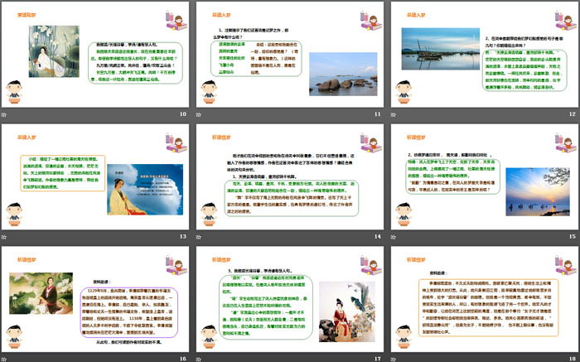This screenshot has width=580, height=362.
Task: Click the animation star under slide 16
Action: [x=6, y=358]
